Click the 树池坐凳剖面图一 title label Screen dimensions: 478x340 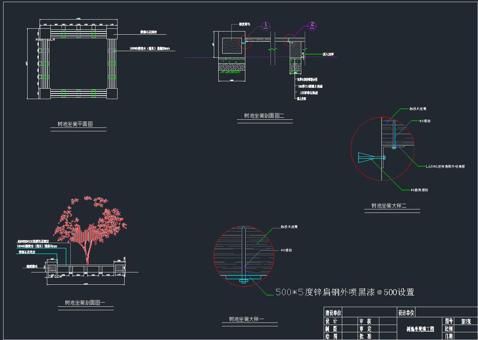85,303
